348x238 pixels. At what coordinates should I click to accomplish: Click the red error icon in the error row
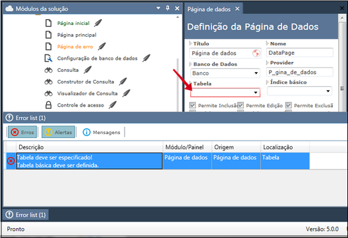[x=11, y=160]
